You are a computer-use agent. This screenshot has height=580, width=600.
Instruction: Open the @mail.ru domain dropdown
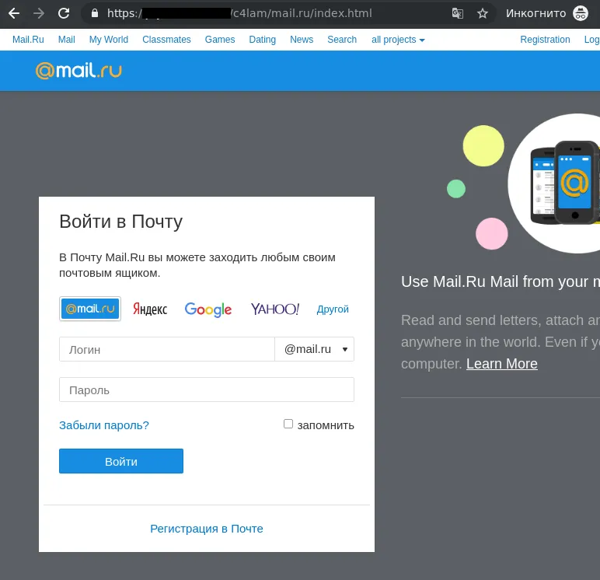tap(315, 349)
